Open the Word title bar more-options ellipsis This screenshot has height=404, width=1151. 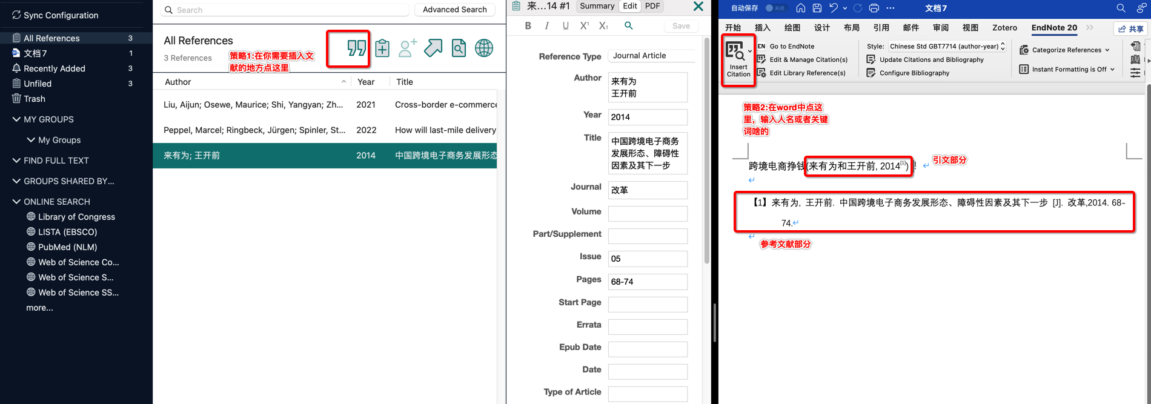coord(891,8)
